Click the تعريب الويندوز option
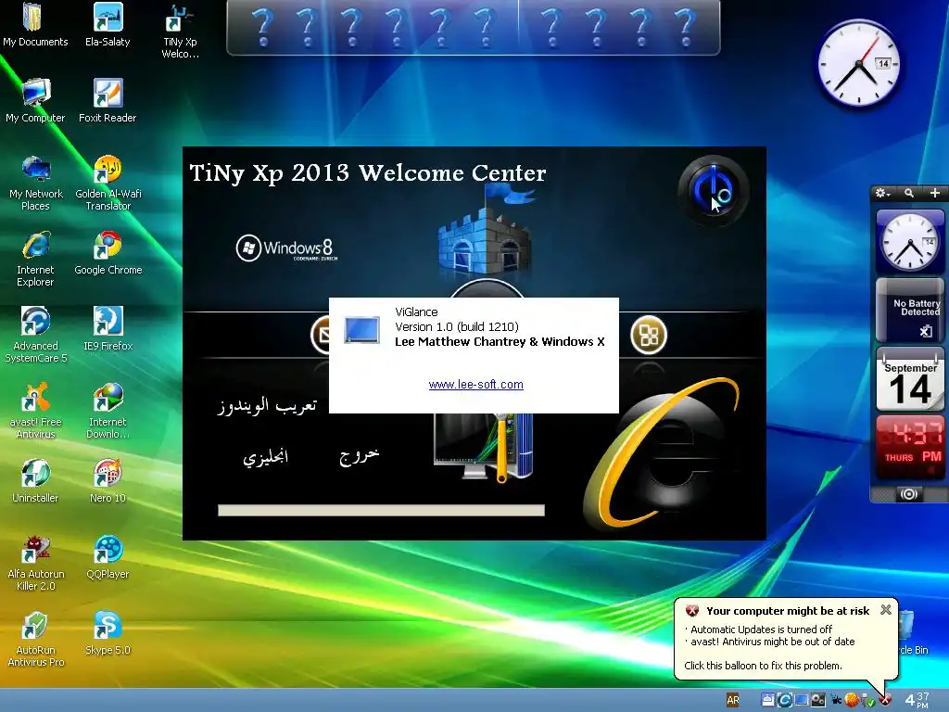 click(267, 405)
